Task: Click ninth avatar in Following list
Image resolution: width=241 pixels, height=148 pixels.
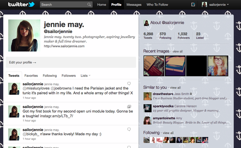Action: (199, 140)
